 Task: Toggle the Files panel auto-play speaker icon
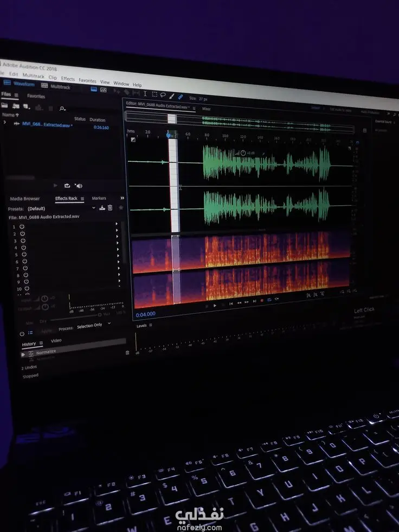79,186
